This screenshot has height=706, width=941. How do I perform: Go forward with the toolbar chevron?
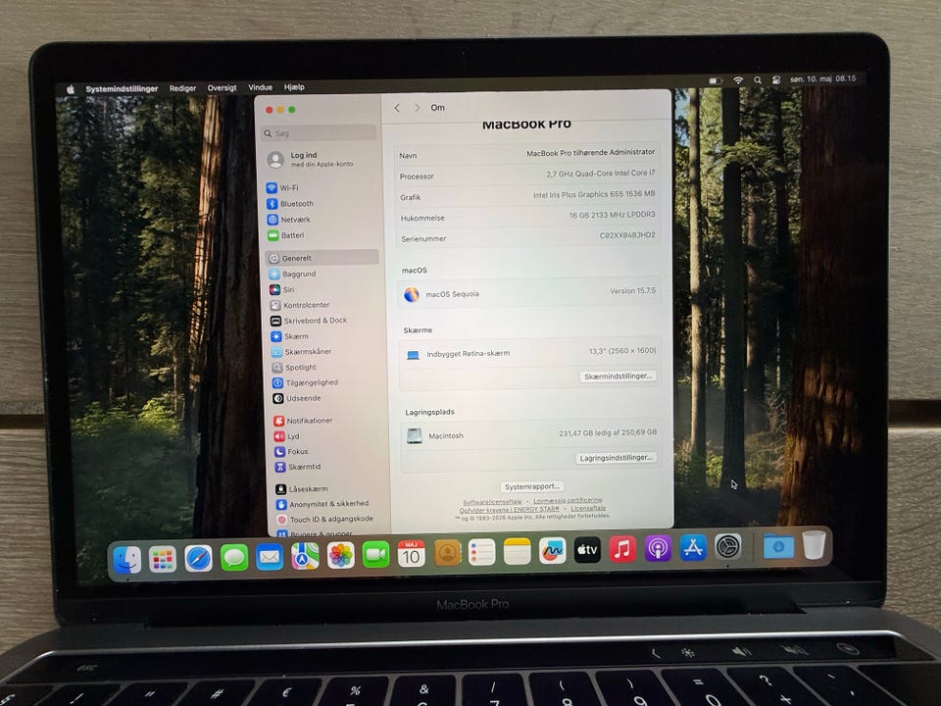click(417, 108)
